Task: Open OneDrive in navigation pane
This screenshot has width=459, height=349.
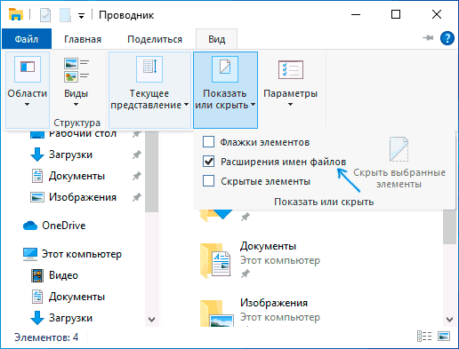Action: tap(64, 226)
